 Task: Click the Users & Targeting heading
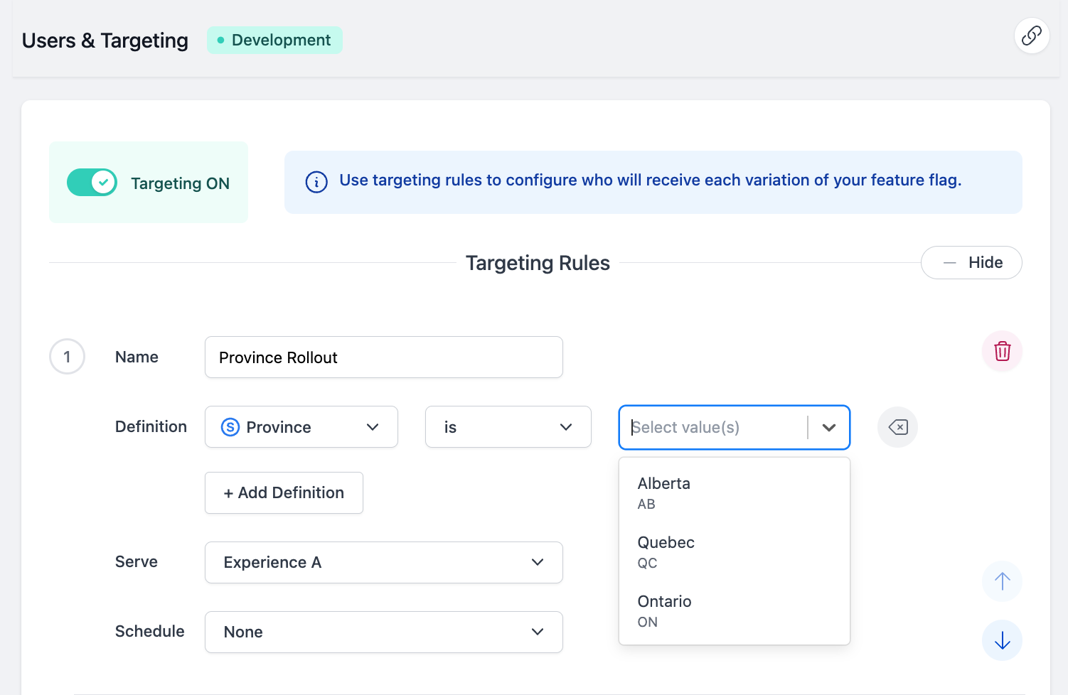coord(105,41)
